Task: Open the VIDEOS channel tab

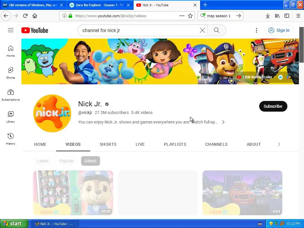Action: click(x=73, y=144)
